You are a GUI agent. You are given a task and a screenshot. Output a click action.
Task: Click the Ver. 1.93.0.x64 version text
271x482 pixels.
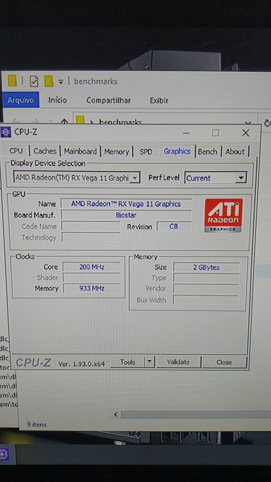click(82, 364)
